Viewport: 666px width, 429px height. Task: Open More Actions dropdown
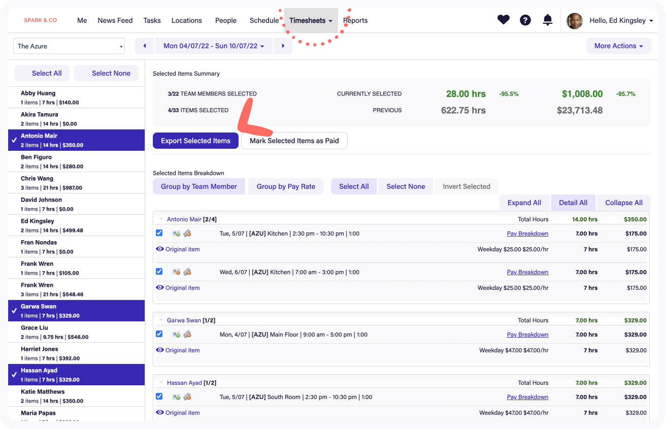(x=618, y=46)
